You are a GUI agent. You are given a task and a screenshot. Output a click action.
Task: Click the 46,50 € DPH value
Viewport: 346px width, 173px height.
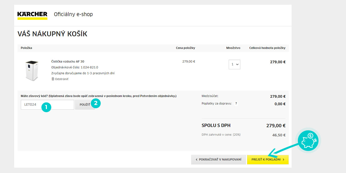[279, 135]
